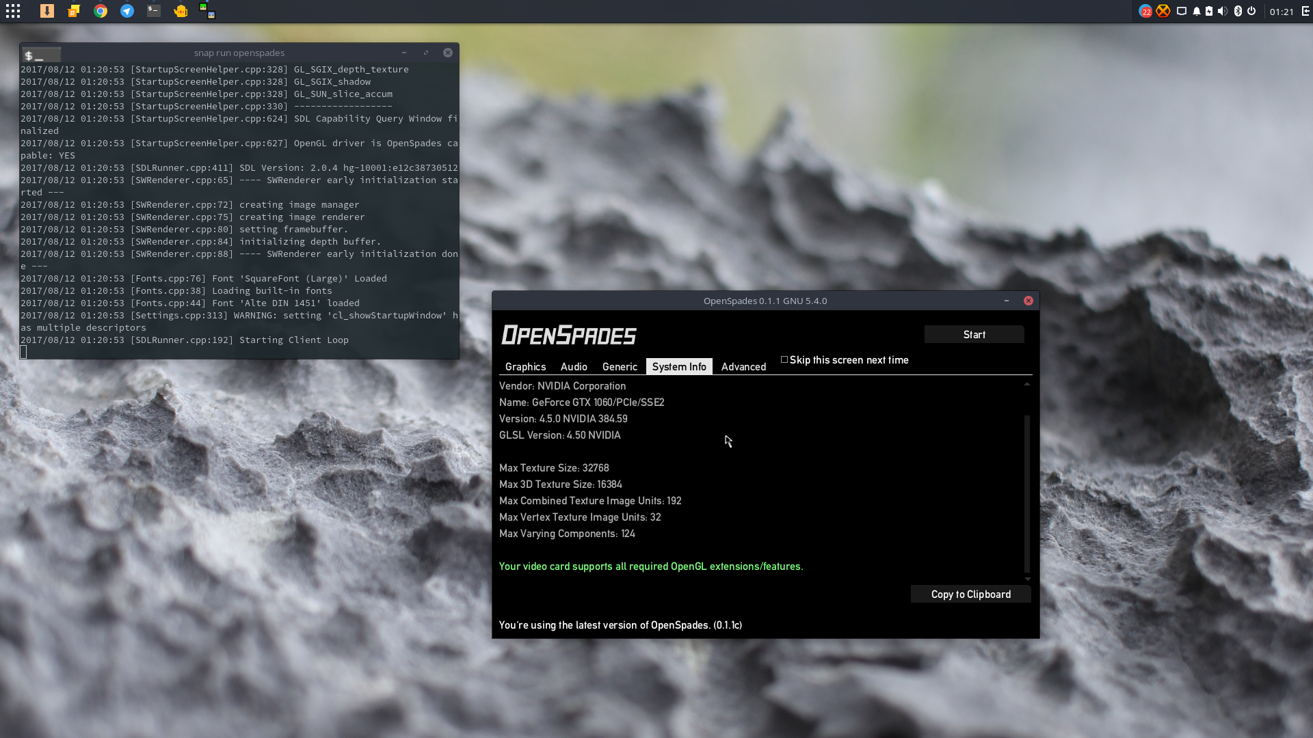Click terminal line about Font 'Alte DIN 1451' loaded

pos(190,303)
